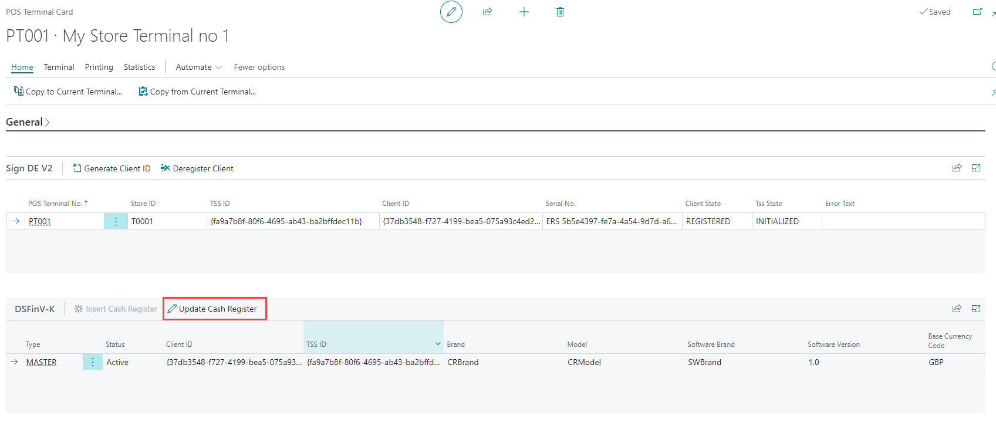Click Generate Client ID action
The width and height of the screenshot is (996, 429).
tap(112, 168)
